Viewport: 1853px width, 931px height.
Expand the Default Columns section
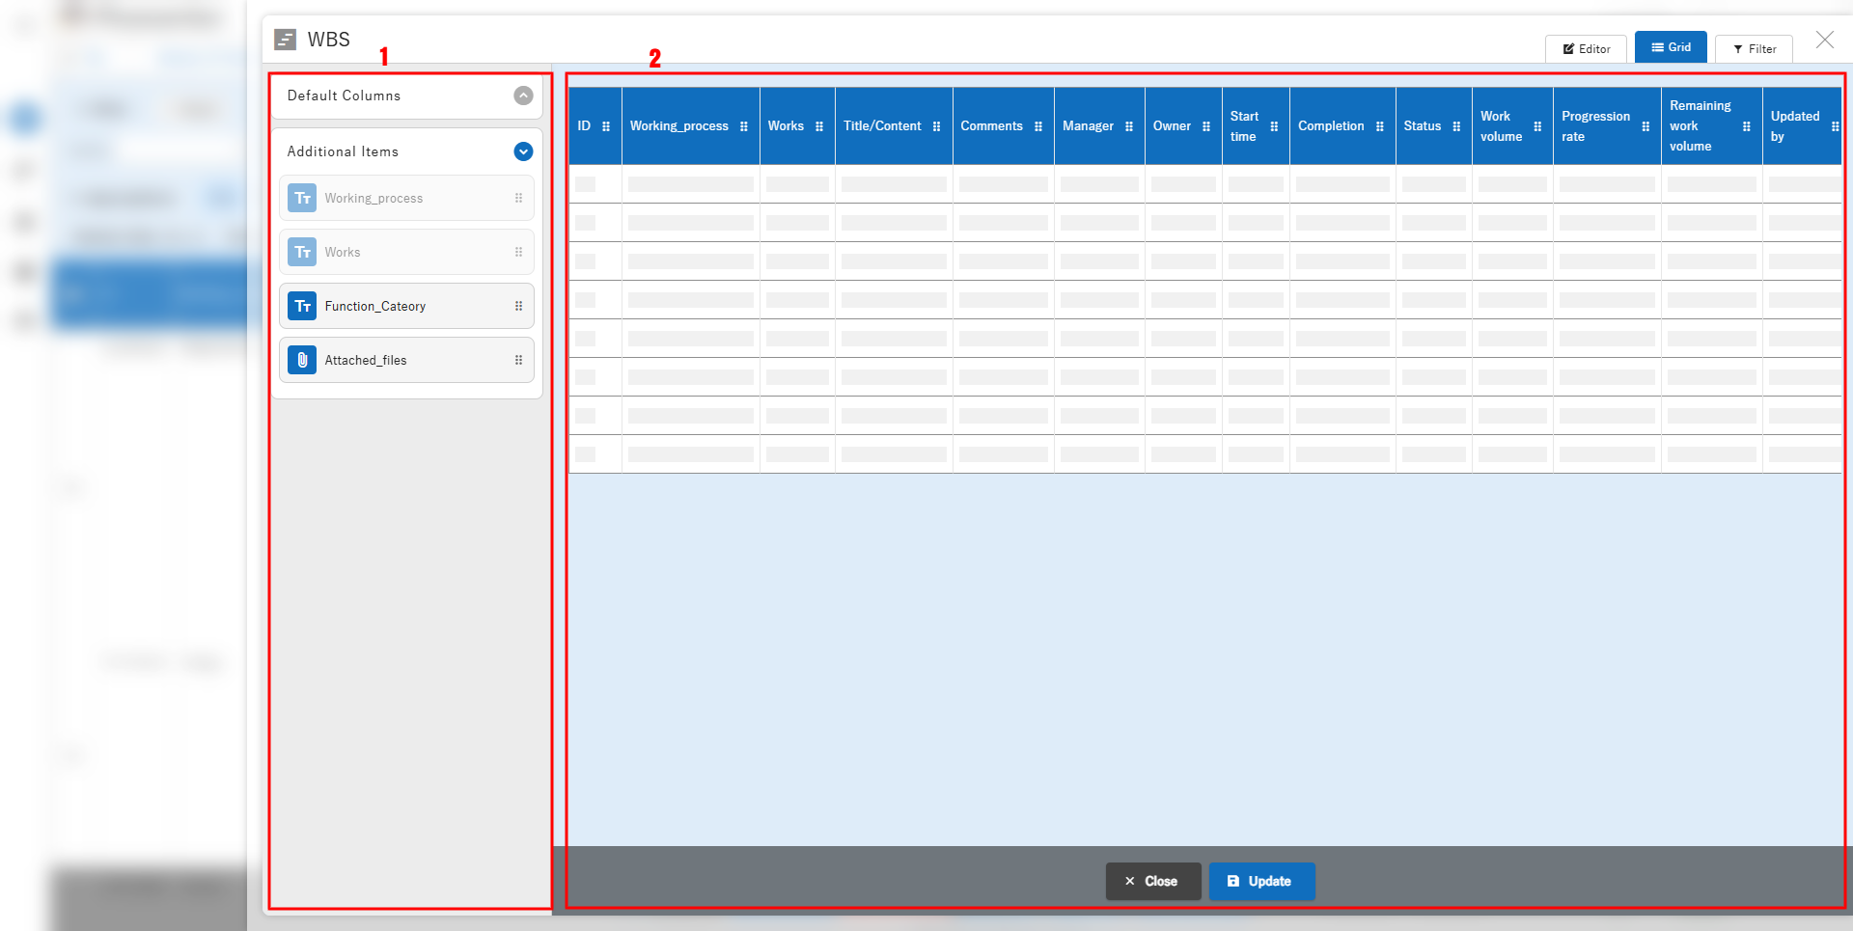pos(523,96)
